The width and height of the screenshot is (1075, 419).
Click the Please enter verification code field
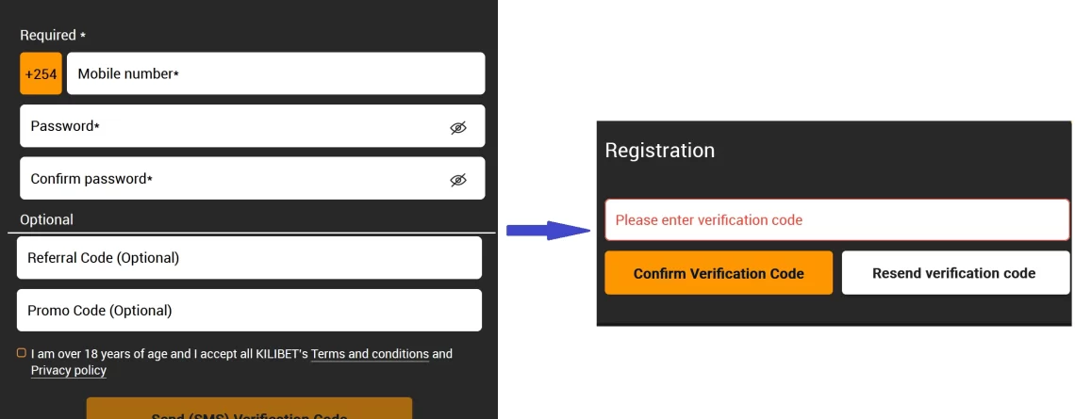click(837, 219)
